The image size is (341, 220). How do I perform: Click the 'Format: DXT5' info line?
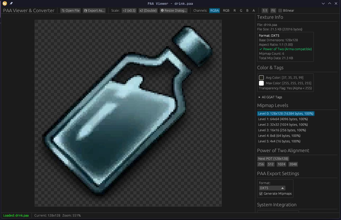pyautogui.click(x=269, y=36)
